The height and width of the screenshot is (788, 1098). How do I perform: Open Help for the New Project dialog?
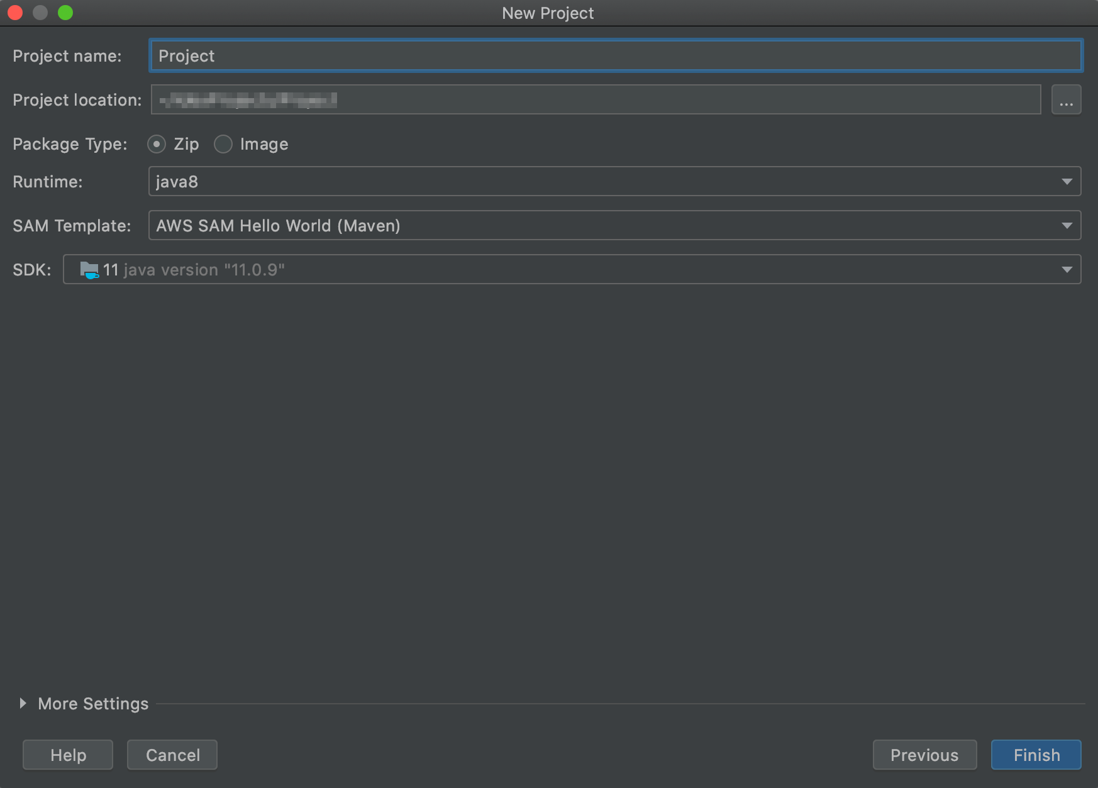pyautogui.click(x=67, y=755)
